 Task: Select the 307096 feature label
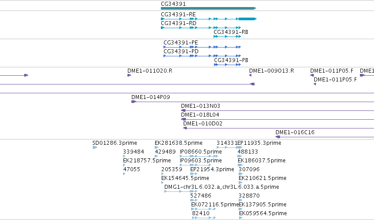click(249, 169)
